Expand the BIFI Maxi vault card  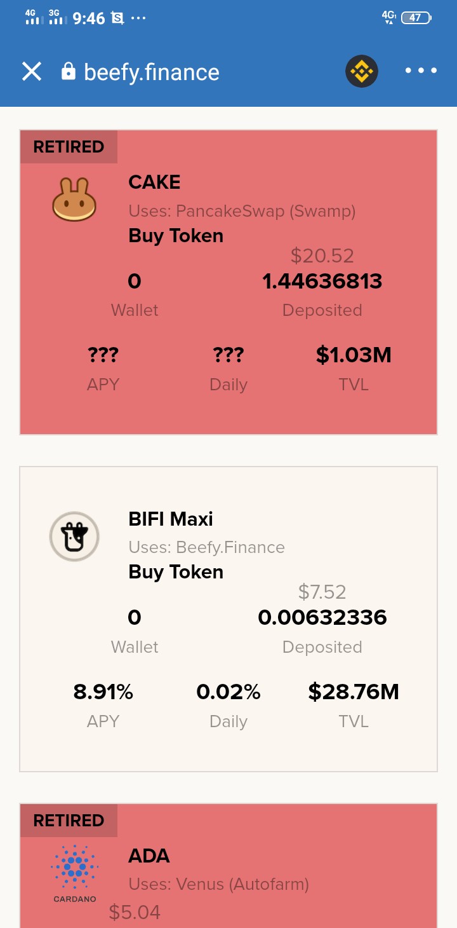click(x=228, y=619)
